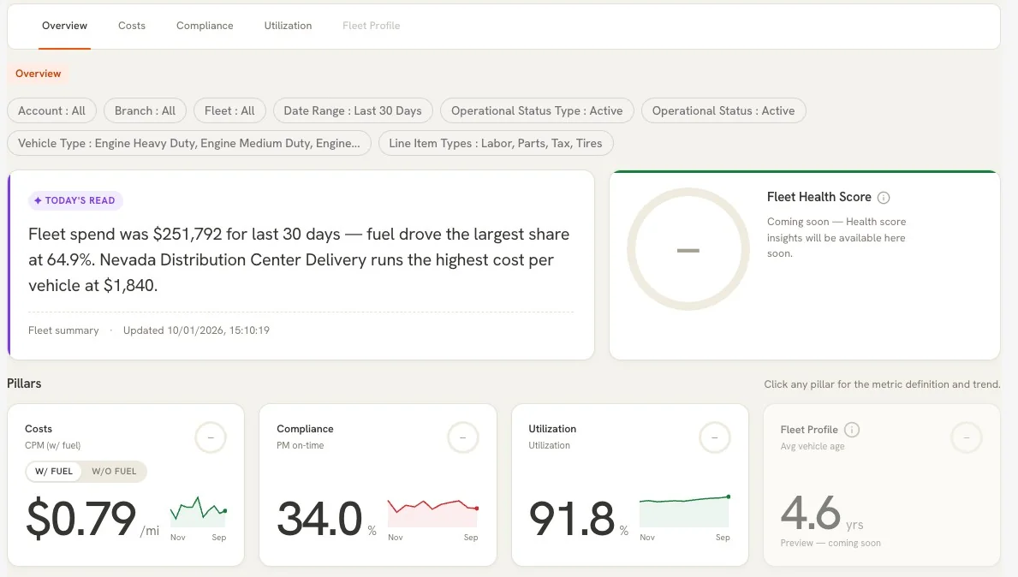Click the Preview — coming soon note

(830, 544)
